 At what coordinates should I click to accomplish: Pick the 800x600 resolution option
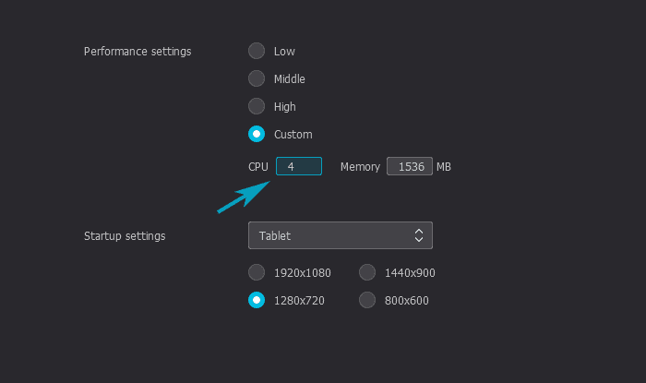(367, 300)
